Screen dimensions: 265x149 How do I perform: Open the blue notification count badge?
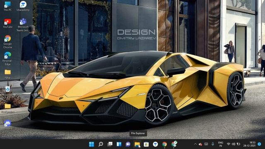[260, 144]
